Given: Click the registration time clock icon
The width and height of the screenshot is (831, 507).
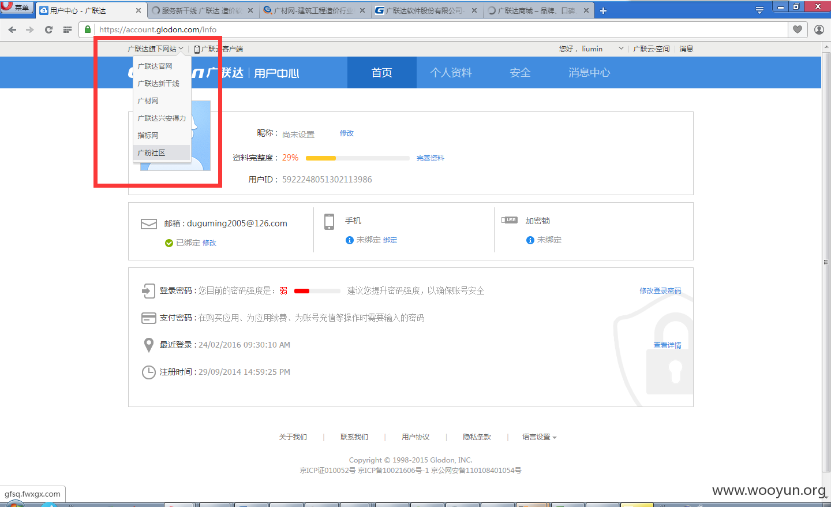Looking at the screenshot, I should 148,372.
